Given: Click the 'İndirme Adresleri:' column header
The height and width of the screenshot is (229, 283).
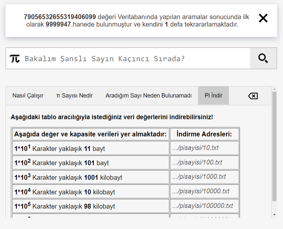Looking at the screenshot, I should point(204,134).
